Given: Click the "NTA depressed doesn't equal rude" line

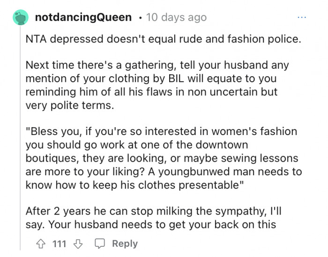Looking at the screenshot, I should tap(163, 39).
